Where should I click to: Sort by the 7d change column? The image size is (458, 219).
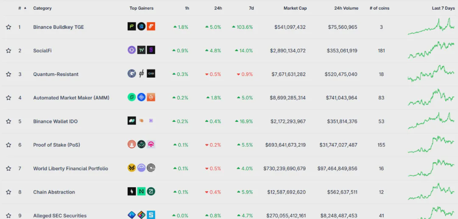tap(251, 8)
